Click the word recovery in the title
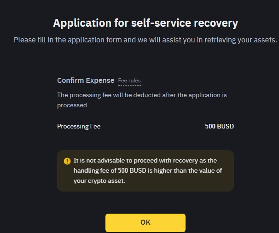This screenshot has height=233, width=279. [216, 23]
